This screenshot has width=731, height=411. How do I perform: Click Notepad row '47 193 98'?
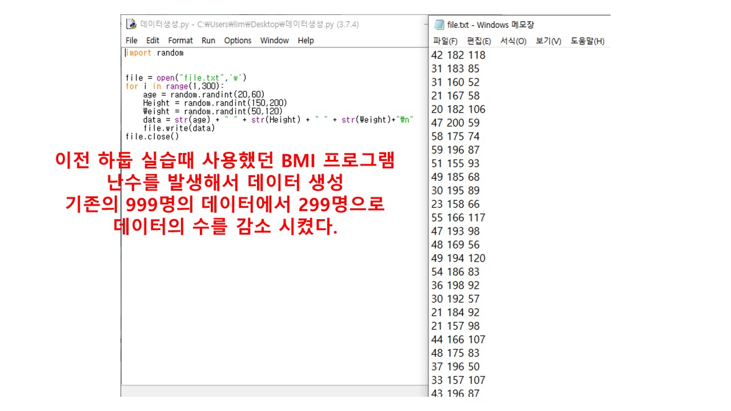click(x=455, y=231)
